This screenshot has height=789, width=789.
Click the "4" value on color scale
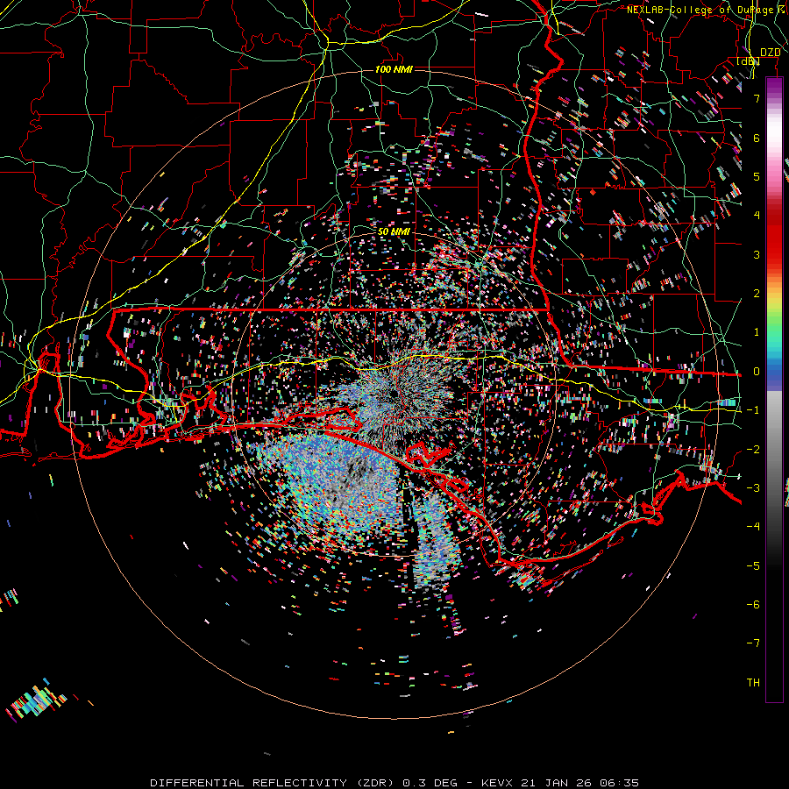tap(757, 216)
